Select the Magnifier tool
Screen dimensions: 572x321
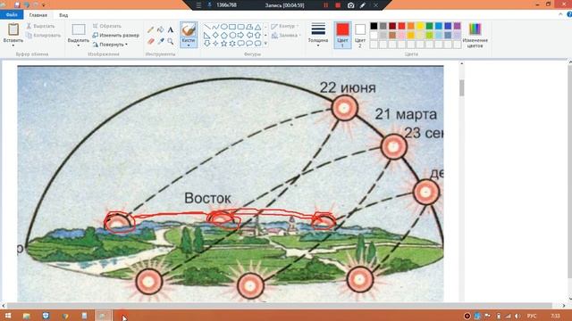(x=171, y=41)
